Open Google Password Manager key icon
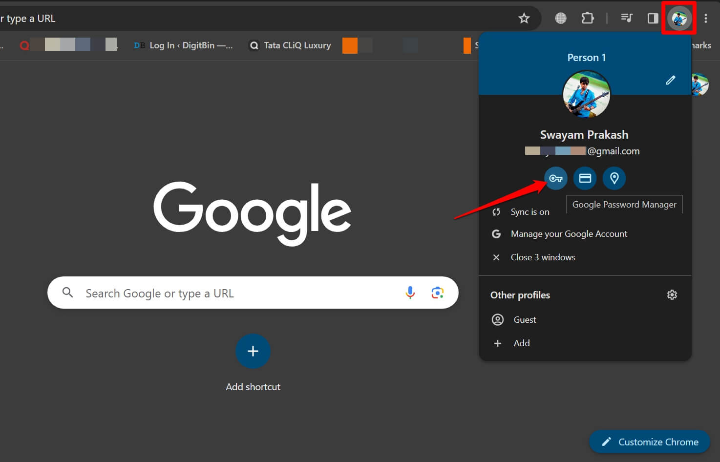This screenshot has width=720, height=462. [555, 178]
